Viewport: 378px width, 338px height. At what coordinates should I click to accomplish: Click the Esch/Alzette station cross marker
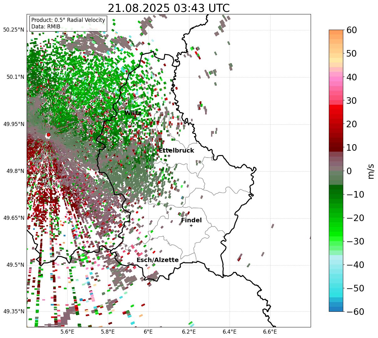(146, 265)
